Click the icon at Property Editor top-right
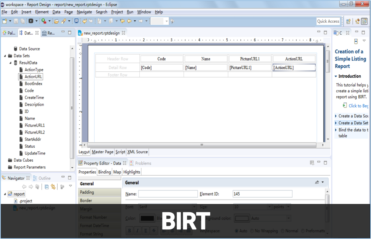The width and height of the screenshot is (371, 239). (x=312, y=163)
